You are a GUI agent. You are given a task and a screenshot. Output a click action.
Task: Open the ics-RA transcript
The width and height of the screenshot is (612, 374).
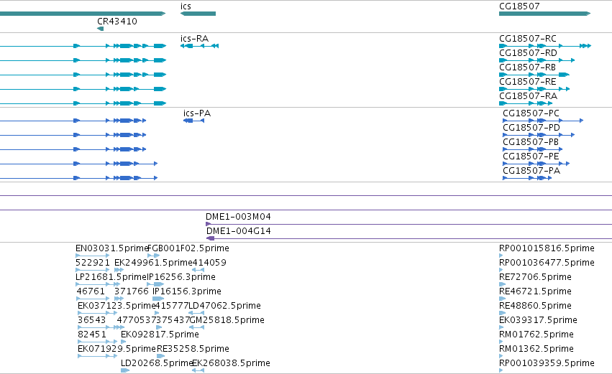click(199, 46)
